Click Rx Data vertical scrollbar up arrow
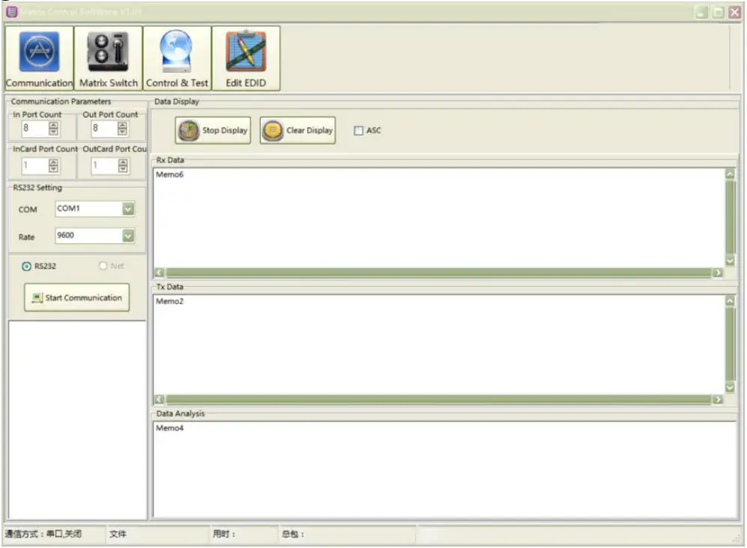 tap(730, 174)
